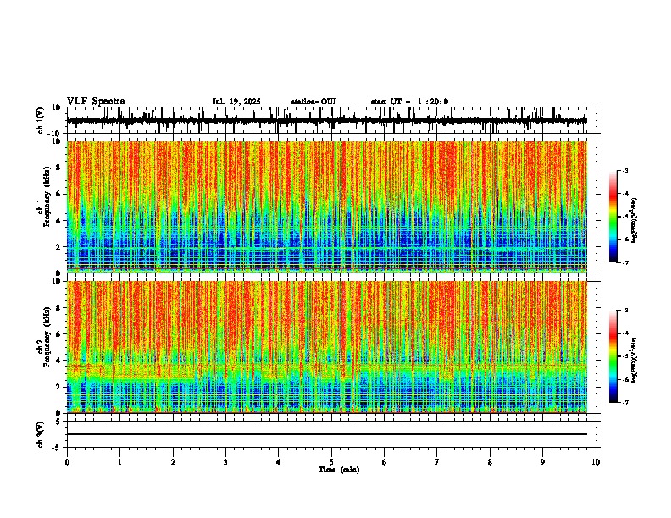The image size is (671, 518).
Task: Click the "-3" label atop ch.1 colorbar
Action: click(x=624, y=170)
